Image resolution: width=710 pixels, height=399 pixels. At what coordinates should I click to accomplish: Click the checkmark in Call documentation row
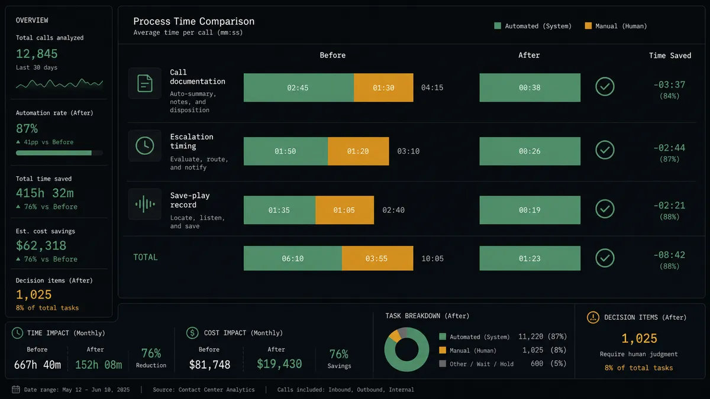(605, 87)
